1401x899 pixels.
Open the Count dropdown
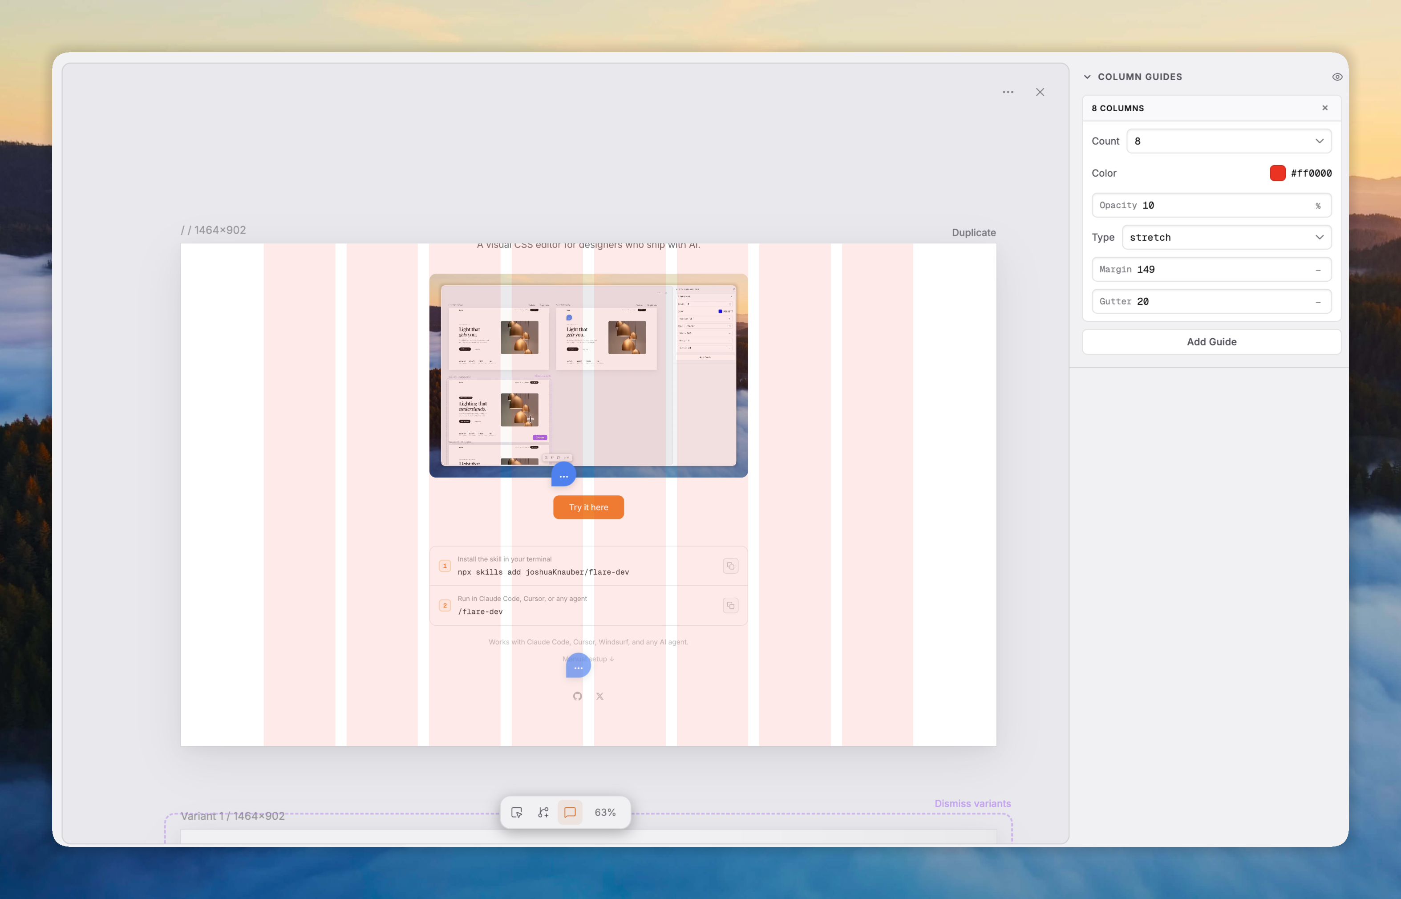1228,141
